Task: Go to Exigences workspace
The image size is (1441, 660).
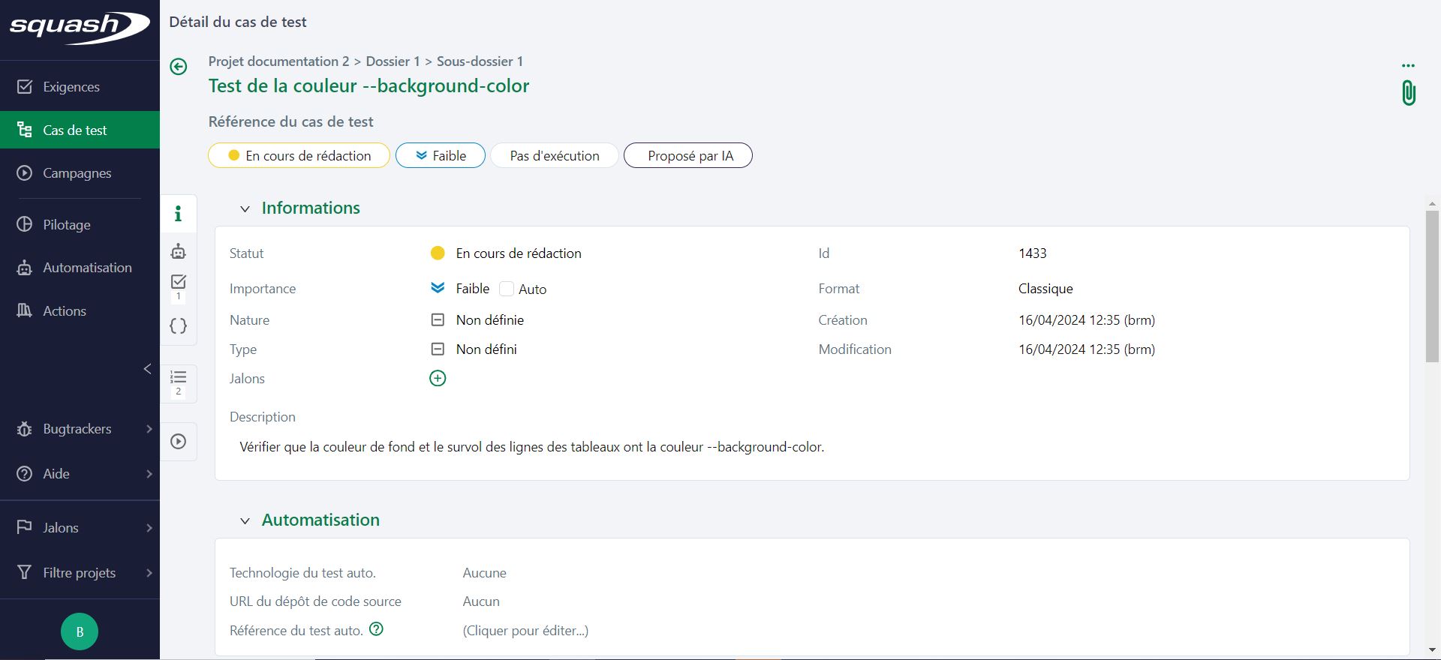Action: click(71, 87)
